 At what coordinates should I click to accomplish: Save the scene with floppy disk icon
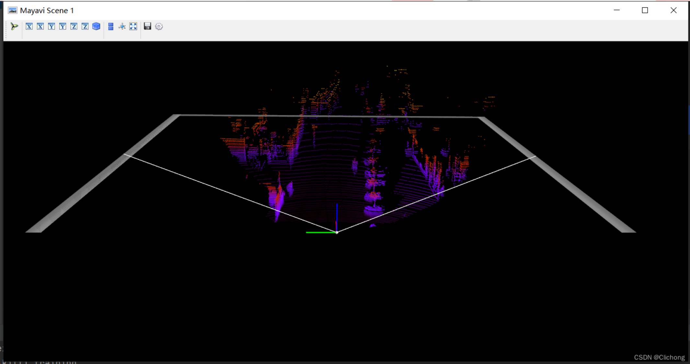(x=147, y=27)
